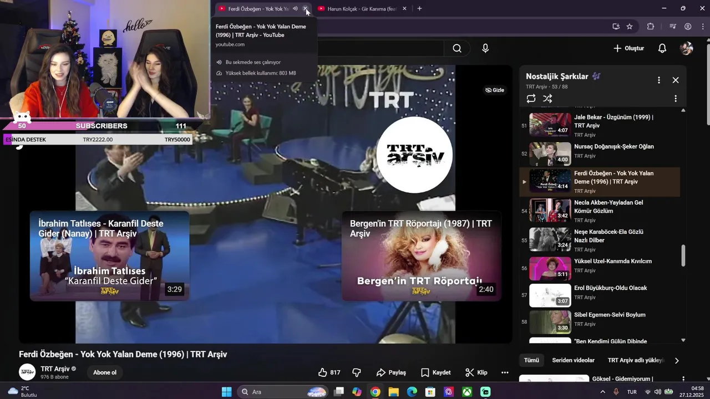Open playlist header three-dot options
This screenshot has width=710, height=399.
pos(659,80)
